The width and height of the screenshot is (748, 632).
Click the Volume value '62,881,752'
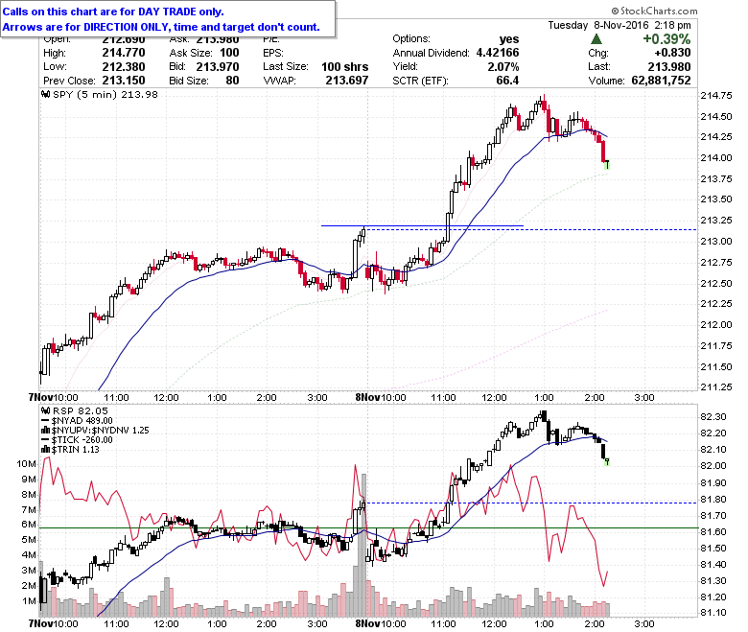coord(661,81)
